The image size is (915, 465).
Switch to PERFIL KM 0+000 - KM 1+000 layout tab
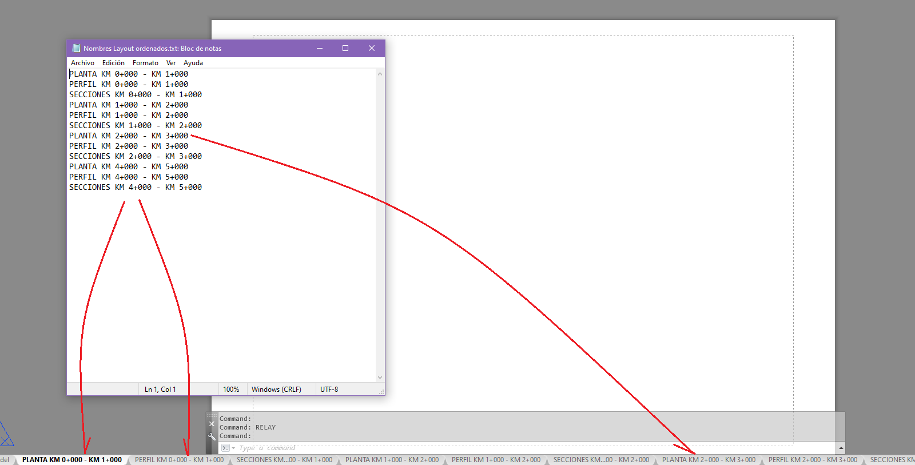179,460
